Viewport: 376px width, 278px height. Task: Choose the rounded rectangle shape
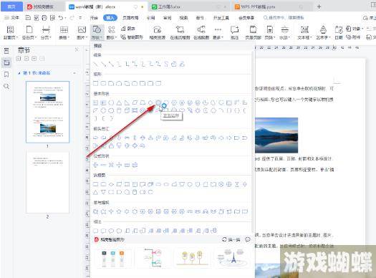coord(103,83)
